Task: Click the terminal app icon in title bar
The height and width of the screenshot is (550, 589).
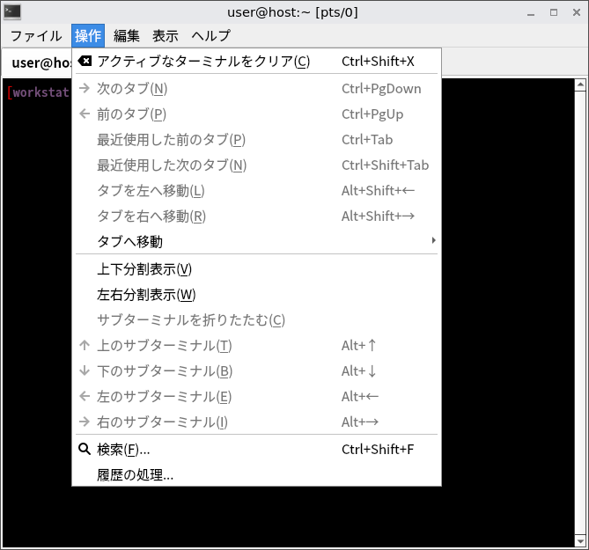Action: [12, 12]
